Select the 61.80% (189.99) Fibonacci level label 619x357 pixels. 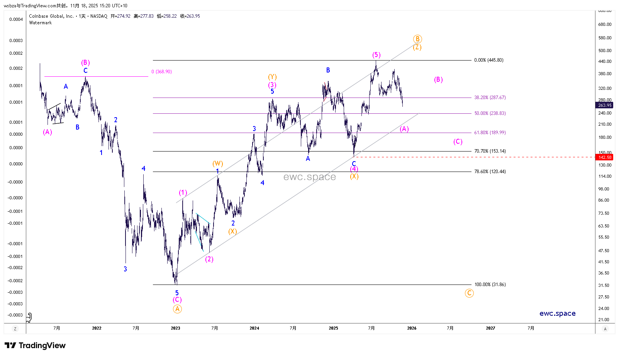(x=490, y=133)
